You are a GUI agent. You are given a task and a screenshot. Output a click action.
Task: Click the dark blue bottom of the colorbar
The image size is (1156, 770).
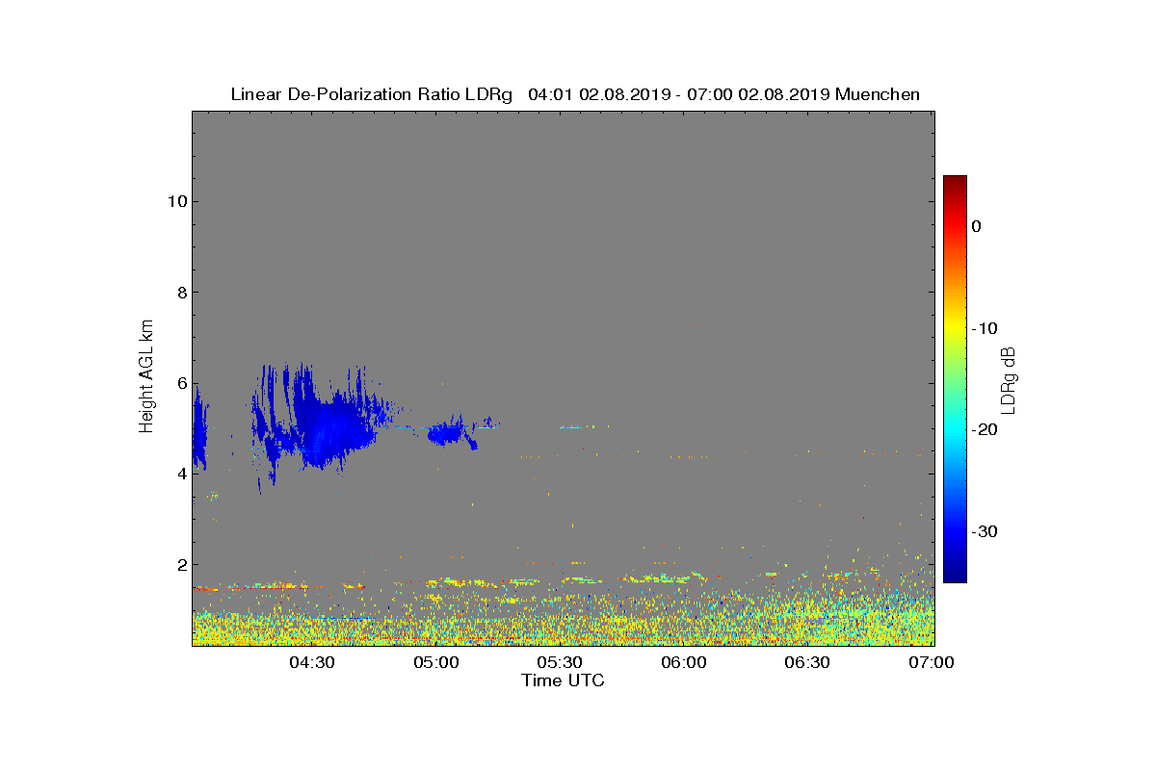tap(955, 576)
